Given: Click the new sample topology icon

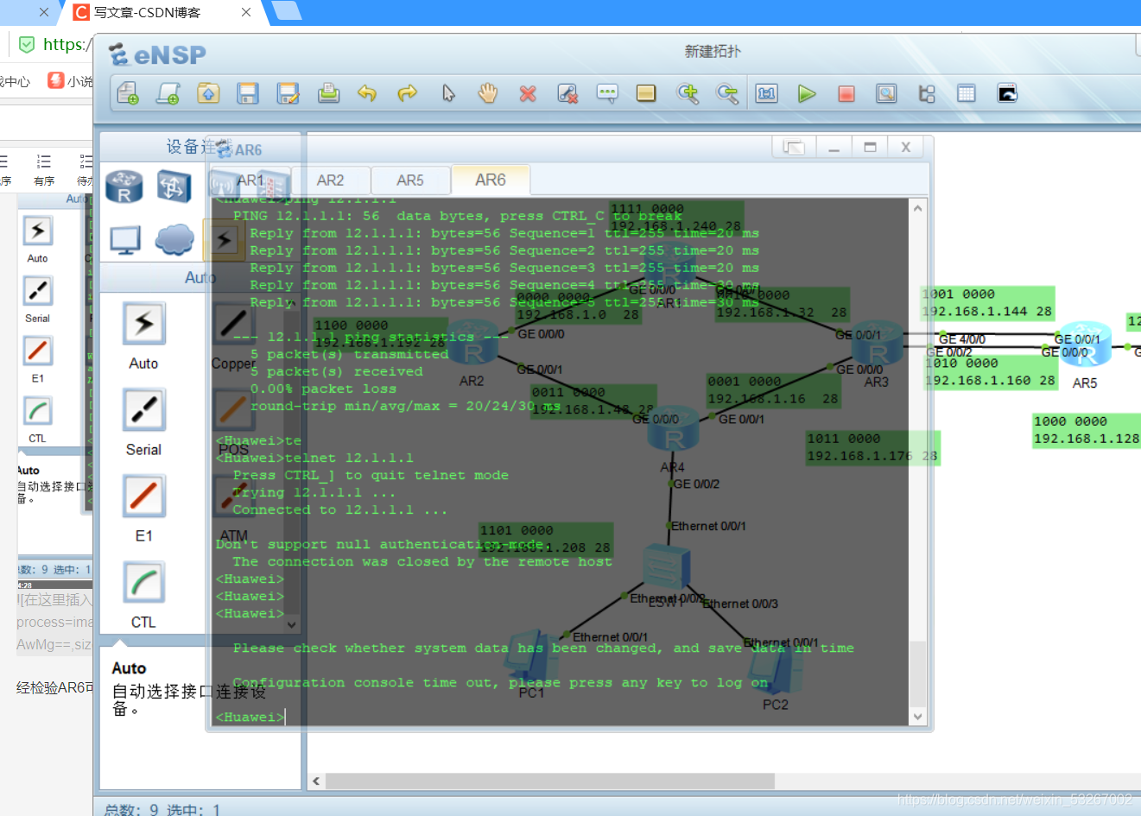Looking at the screenshot, I should tap(168, 93).
